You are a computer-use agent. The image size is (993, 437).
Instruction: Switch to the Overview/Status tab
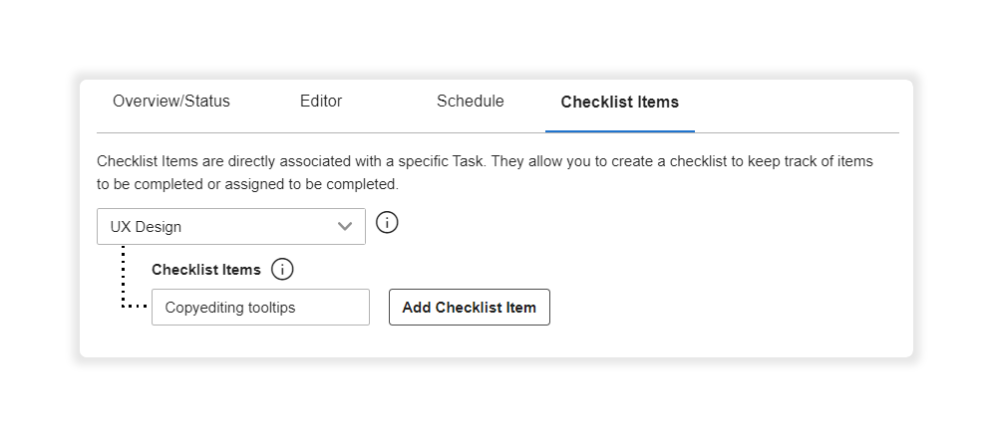(x=170, y=102)
